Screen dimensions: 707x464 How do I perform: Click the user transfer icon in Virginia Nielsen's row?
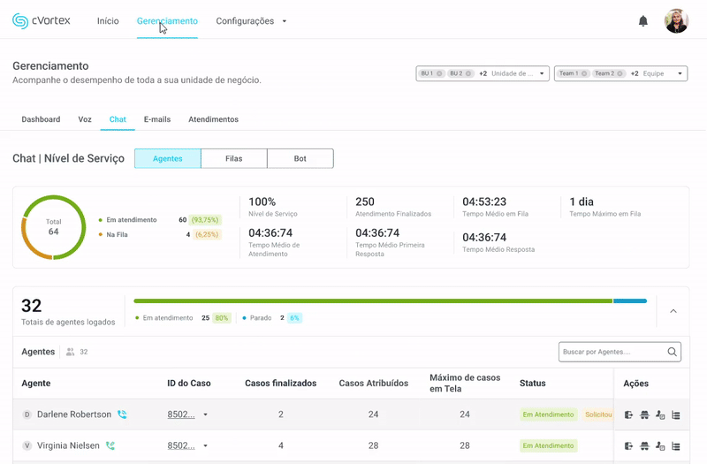click(660, 446)
